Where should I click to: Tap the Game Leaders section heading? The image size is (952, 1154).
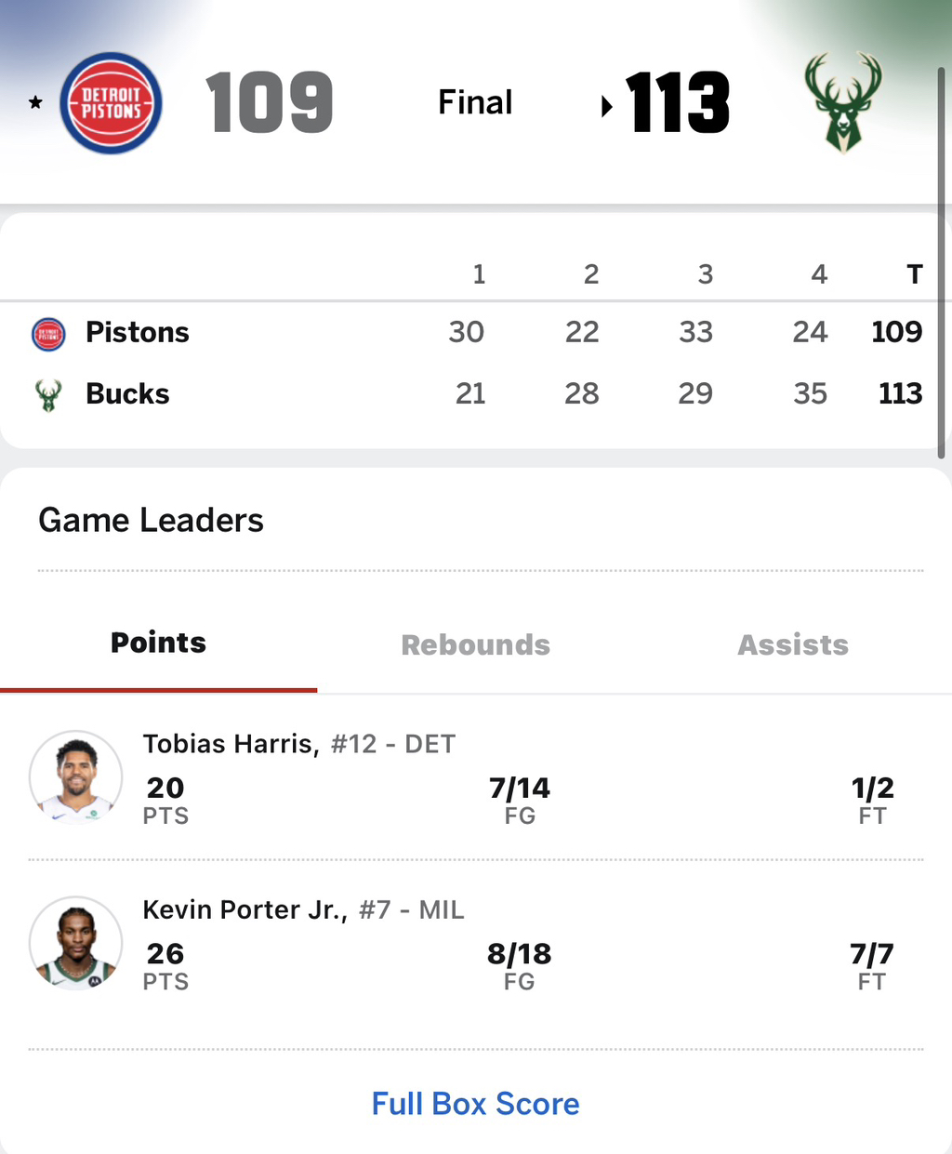click(151, 521)
